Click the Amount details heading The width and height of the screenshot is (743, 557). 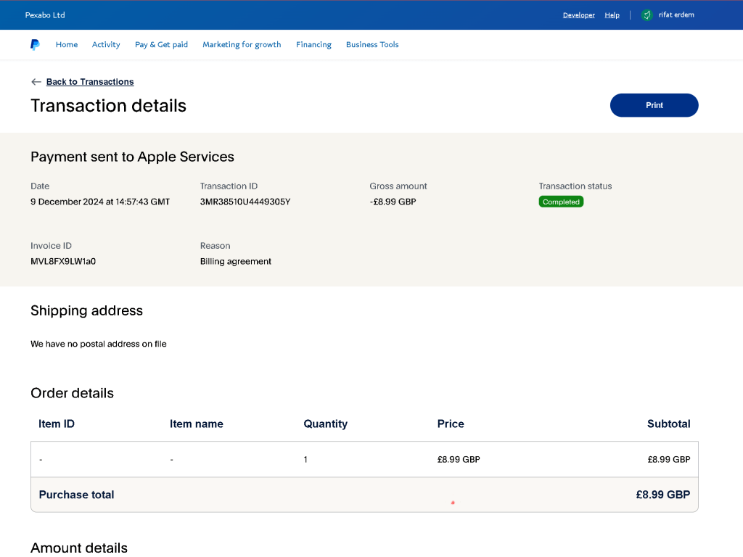tap(79, 548)
